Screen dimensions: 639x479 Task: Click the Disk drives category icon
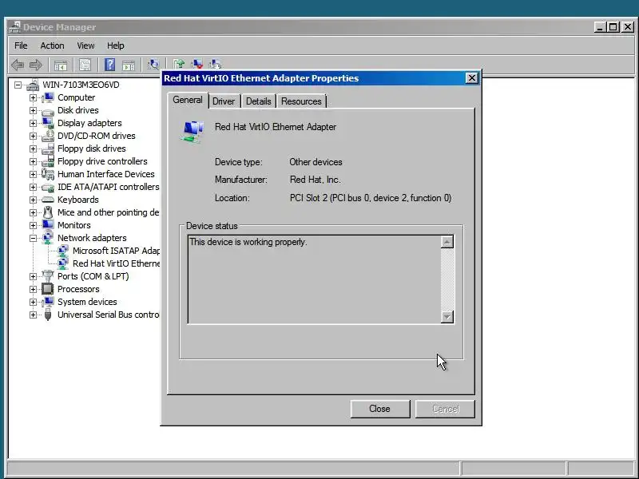click(48, 111)
